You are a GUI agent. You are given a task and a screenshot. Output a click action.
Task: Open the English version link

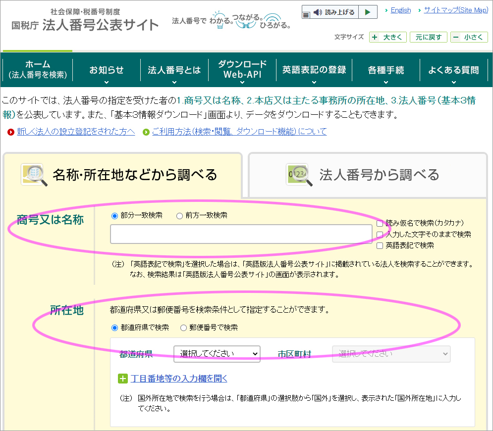coord(400,10)
